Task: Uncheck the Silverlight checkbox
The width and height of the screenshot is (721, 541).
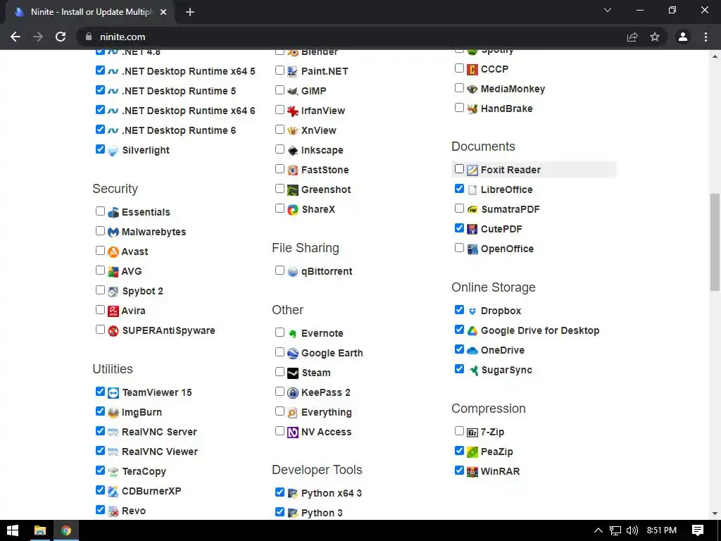Action: point(100,149)
